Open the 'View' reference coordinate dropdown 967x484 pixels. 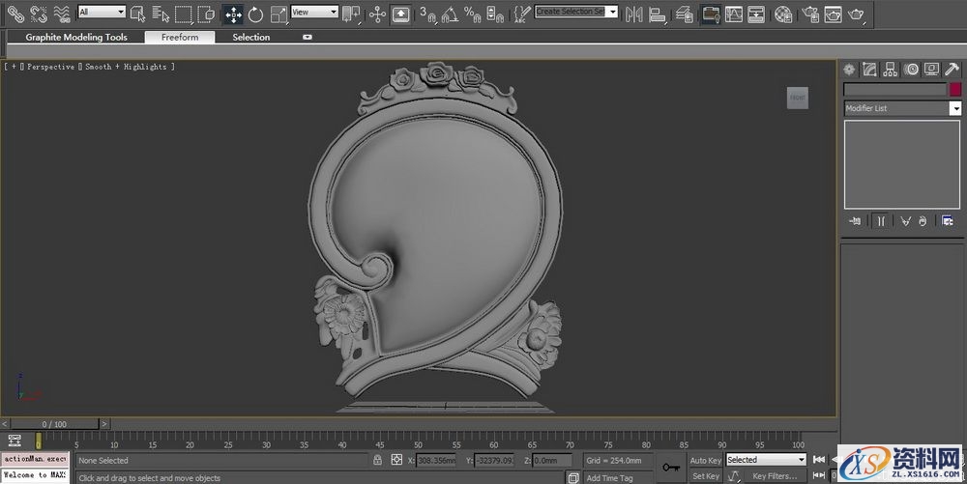coord(314,13)
